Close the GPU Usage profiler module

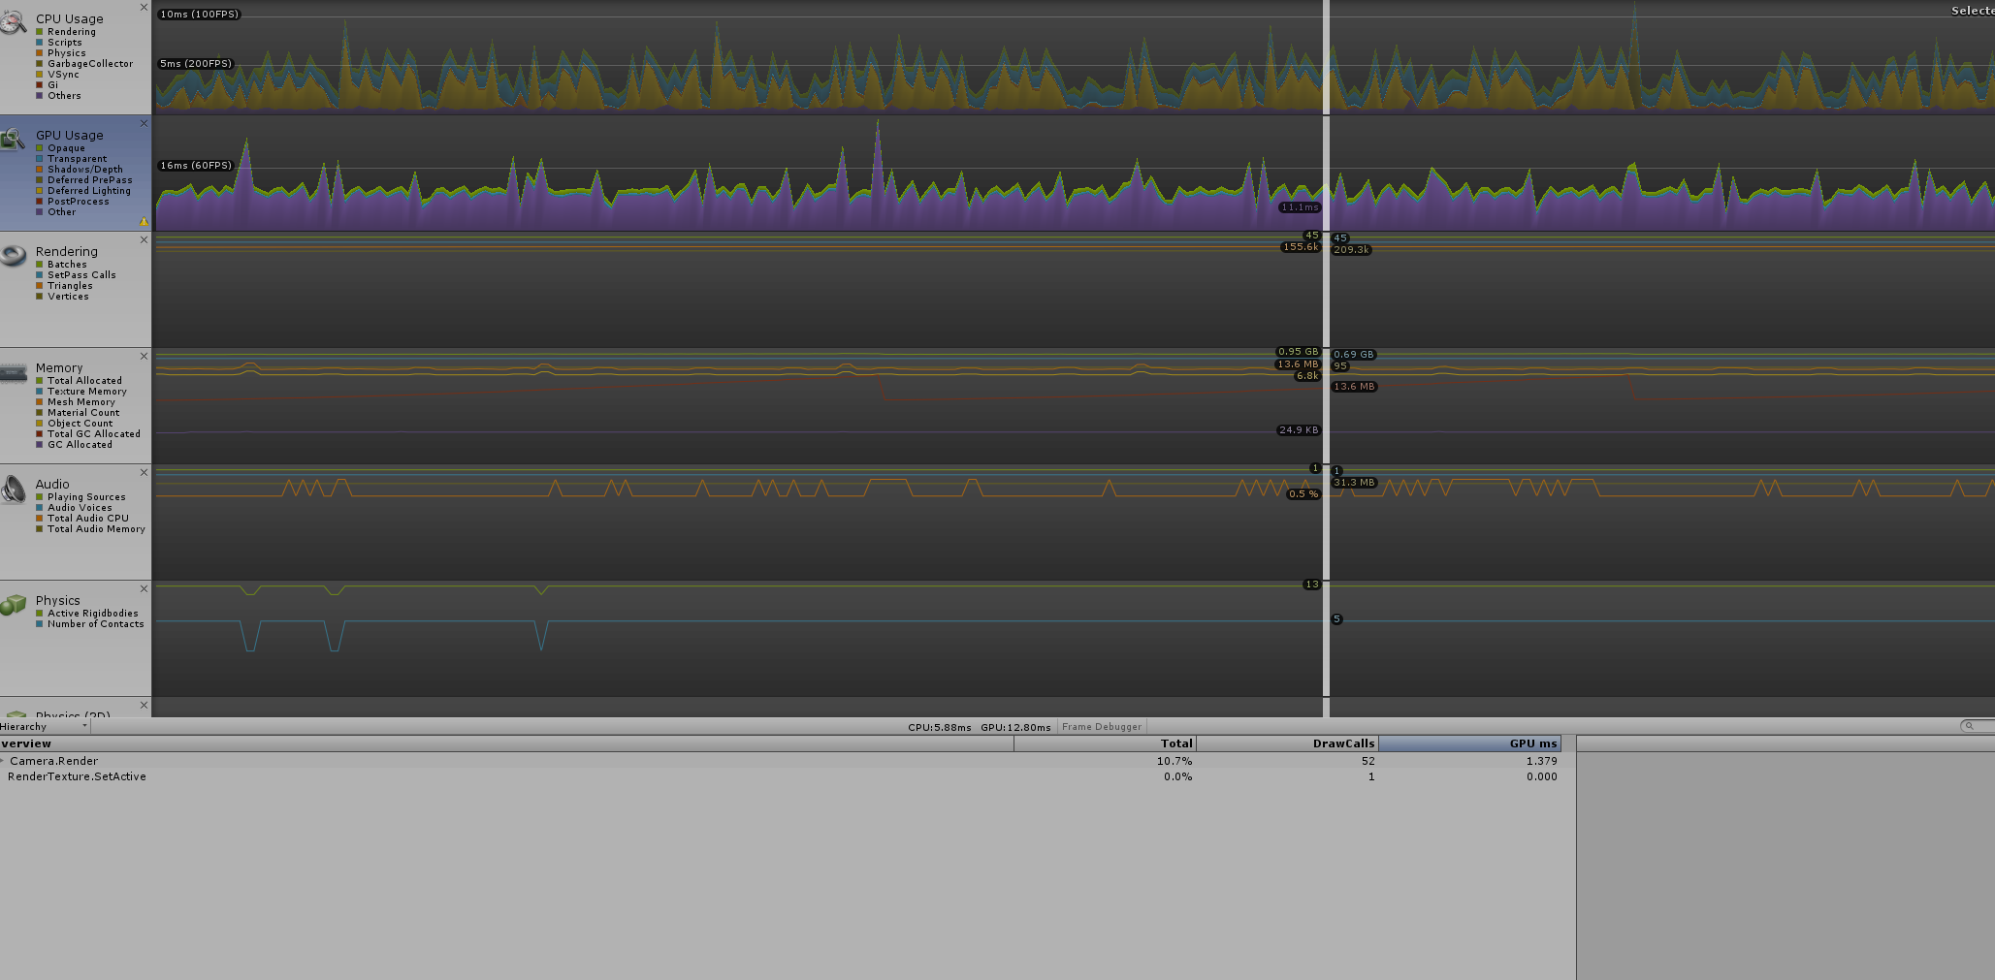tap(144, 124)
